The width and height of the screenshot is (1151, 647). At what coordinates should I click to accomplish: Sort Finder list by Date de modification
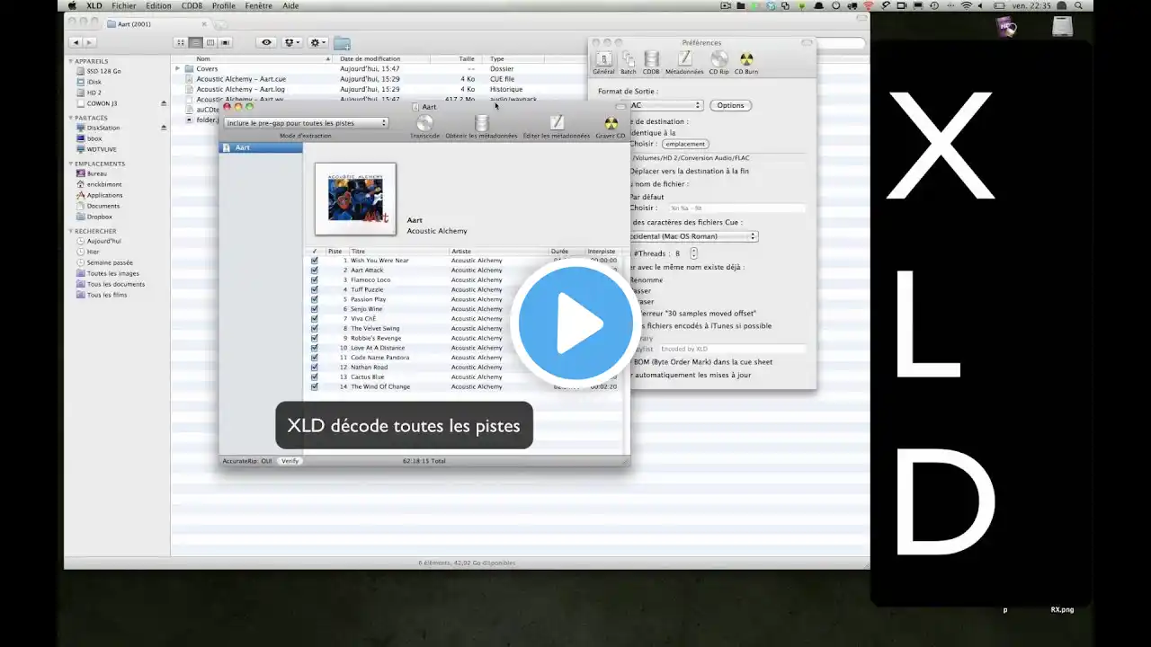tap(370, 58)
